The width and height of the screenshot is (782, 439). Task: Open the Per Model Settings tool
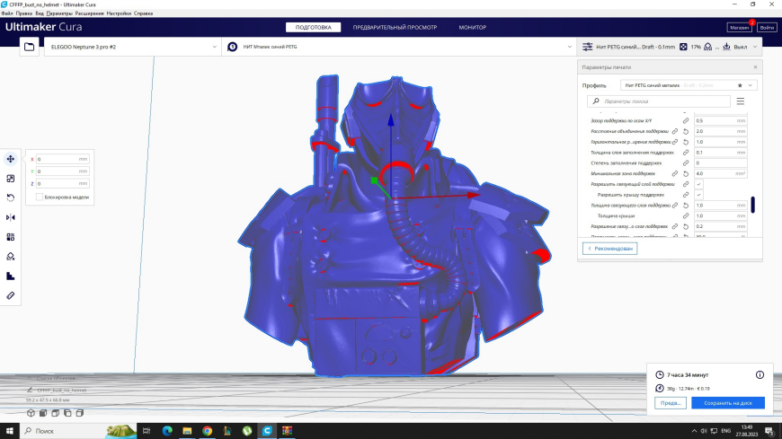tap(11, 237)
